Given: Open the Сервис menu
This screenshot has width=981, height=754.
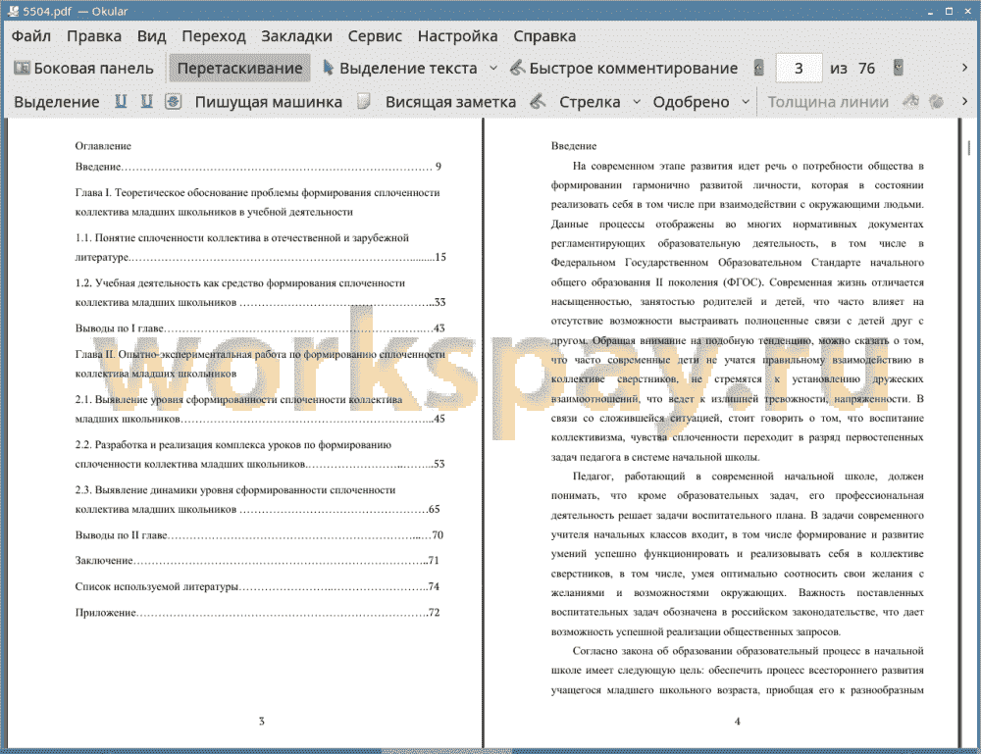Looking at the screenshot, I should click(x=375, y=36).
